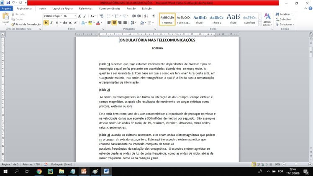Click the sort A-Z icon
The image size is (313, 176).
click(146, 16)
